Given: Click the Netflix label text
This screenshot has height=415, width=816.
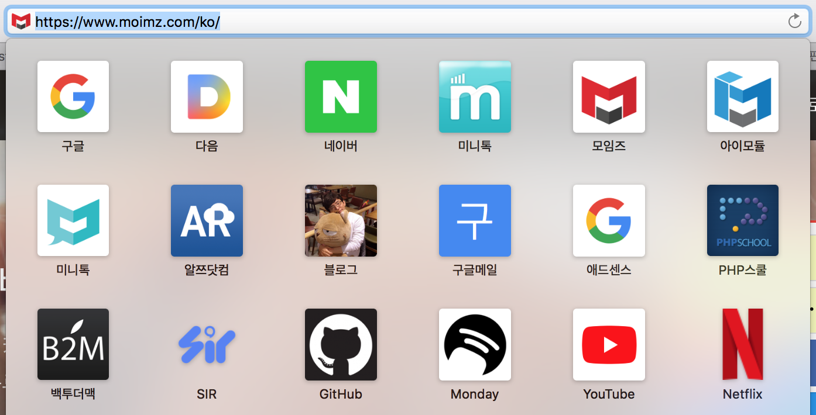Looking at the screenshot, I should [x=743, y=394].
